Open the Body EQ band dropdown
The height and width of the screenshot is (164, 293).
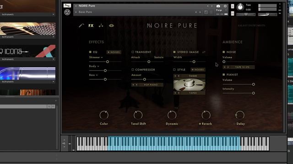coord(94,66)
